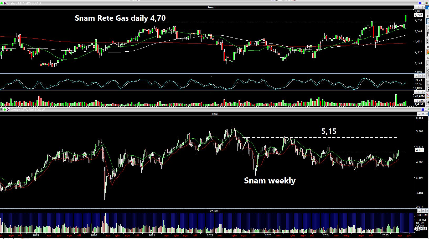Click green status dot of weekly chart window
The image size is (429, 239).
5,110
